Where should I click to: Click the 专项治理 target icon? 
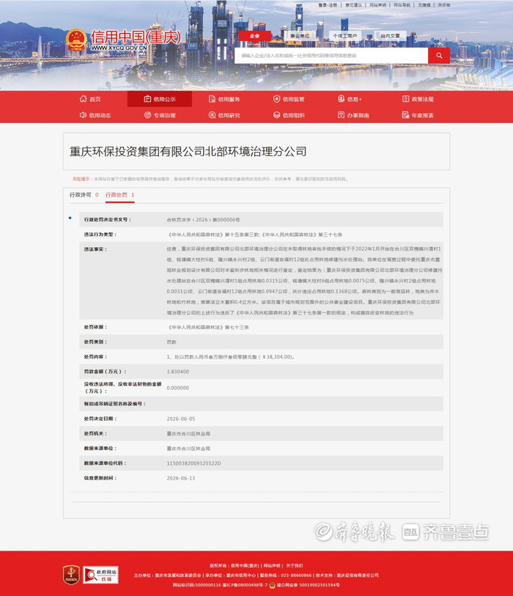coord(147,115)
